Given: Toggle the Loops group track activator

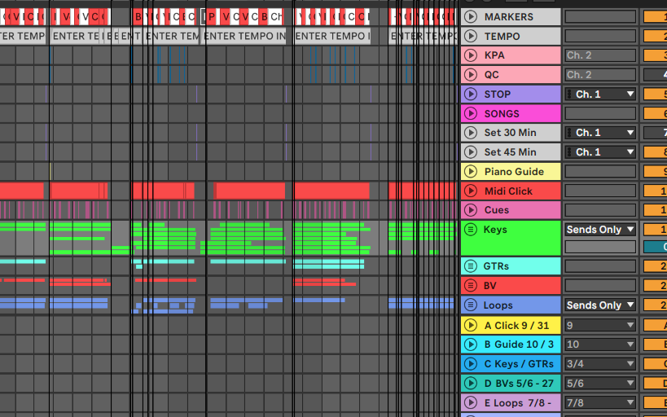Looking at the screenshot, I should pyautogui.click(x=655, y=305).
